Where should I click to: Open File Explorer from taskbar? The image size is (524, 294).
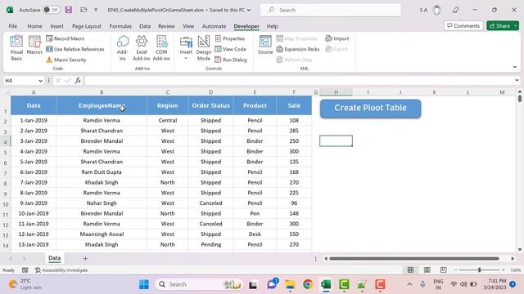click(290, 284)
